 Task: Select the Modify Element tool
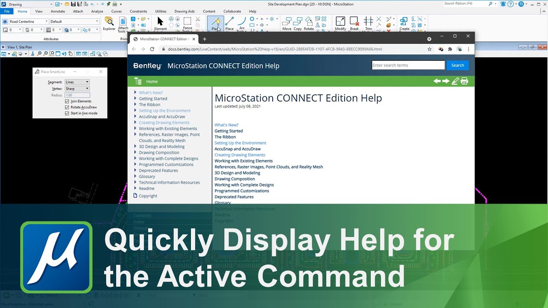tap(340, 24)
